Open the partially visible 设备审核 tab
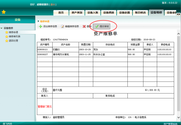The width and height of the screenshot is (181, 125). coord(171,13)
